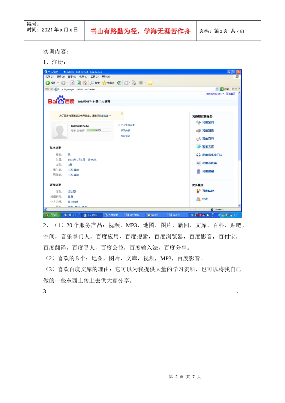This screenshot has width=285, height=403.
Task: Click the 我的知道 service icon
Action: (198, 130)
